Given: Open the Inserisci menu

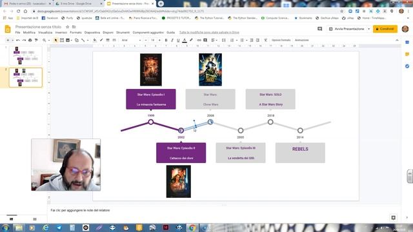Looking at the screenshot, I should [x=61, y=32].
